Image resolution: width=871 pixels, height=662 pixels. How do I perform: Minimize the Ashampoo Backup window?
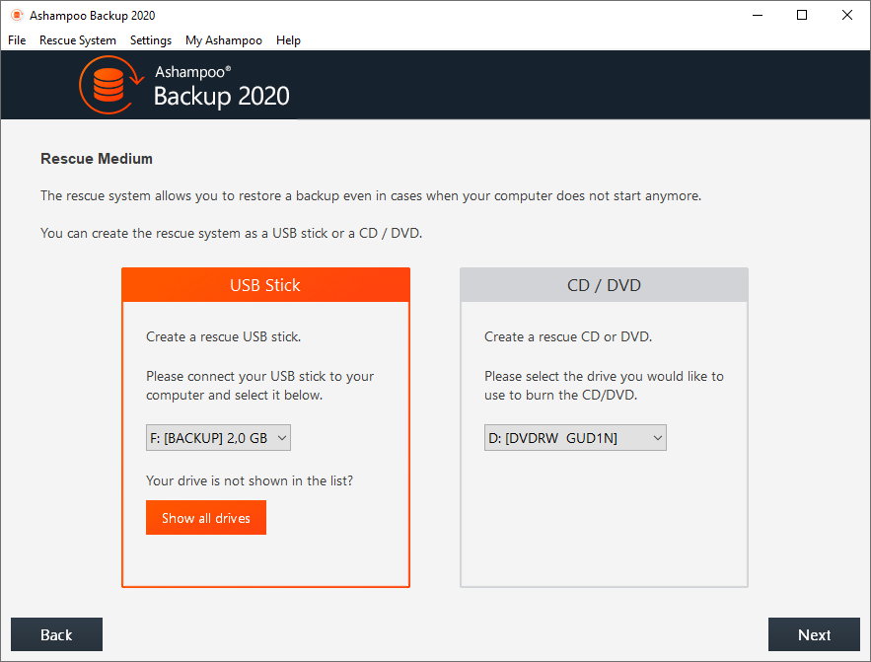[758, 15]
